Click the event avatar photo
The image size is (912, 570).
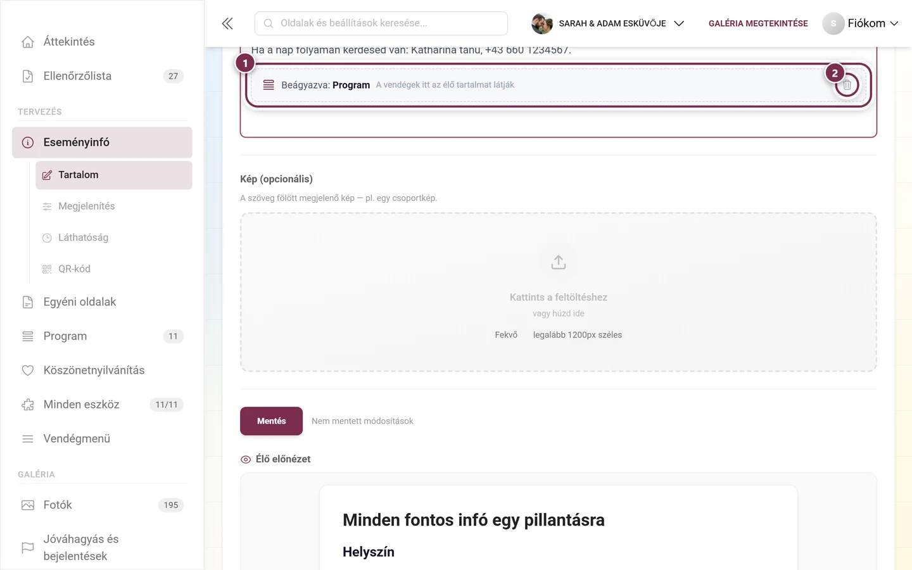[x=542, y=23]
